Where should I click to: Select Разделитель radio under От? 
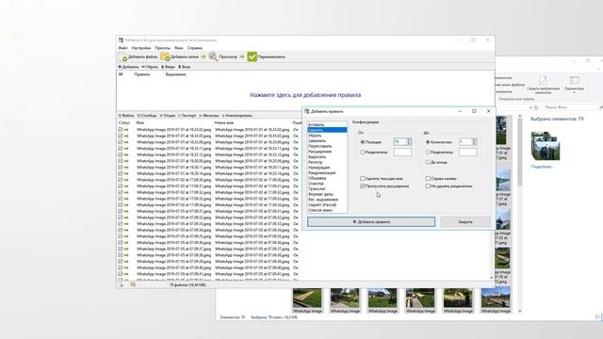click(x=362, y=153)
